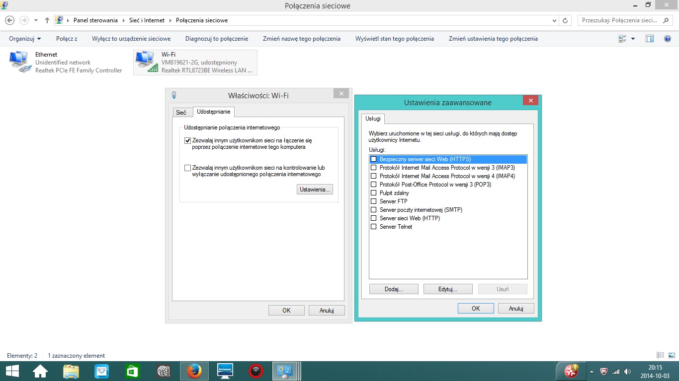
Task: Expand the address bar history dropdown
Action: pyautogui.click(x=555, y=20)
